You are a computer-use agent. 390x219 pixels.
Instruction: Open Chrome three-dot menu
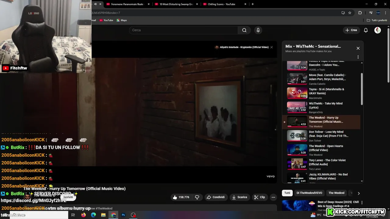coord(385,13)
